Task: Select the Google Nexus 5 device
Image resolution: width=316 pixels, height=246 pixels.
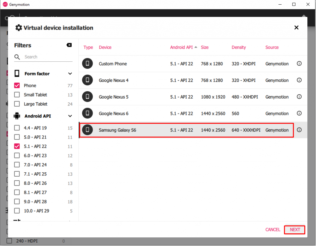Action: point(193,96)
